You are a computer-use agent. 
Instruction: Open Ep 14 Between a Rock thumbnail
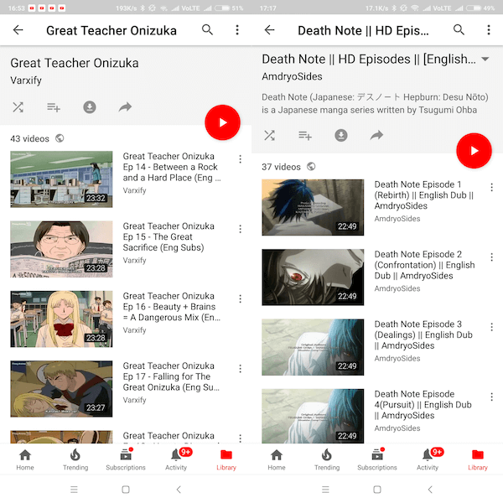(61, 179)
